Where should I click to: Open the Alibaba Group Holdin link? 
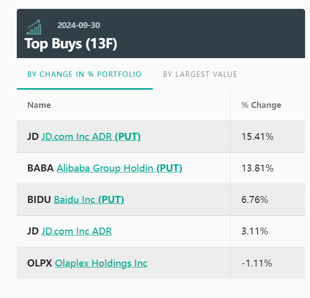pyautogui.click(x=105, y=168)
